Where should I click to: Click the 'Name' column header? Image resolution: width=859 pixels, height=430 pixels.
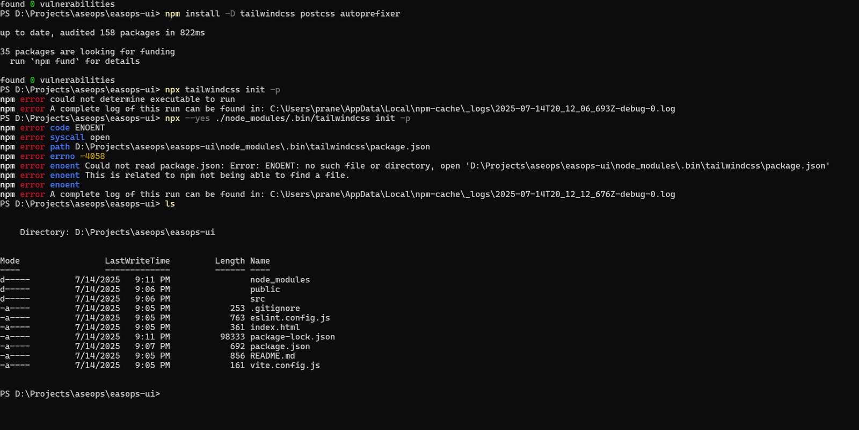click(x=260, y=261)
